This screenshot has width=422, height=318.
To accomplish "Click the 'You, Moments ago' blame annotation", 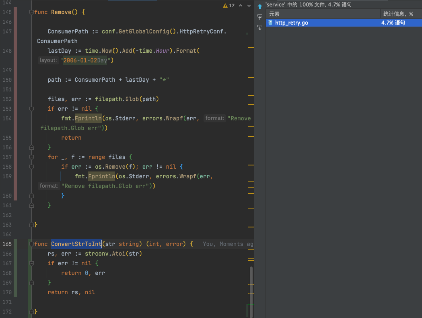I will click(x=228, y=244).
